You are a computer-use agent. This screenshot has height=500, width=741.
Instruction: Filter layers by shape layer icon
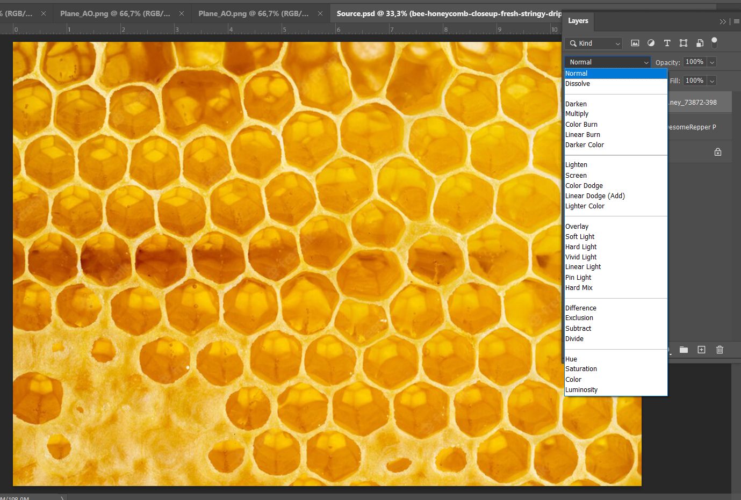[684, 43]
